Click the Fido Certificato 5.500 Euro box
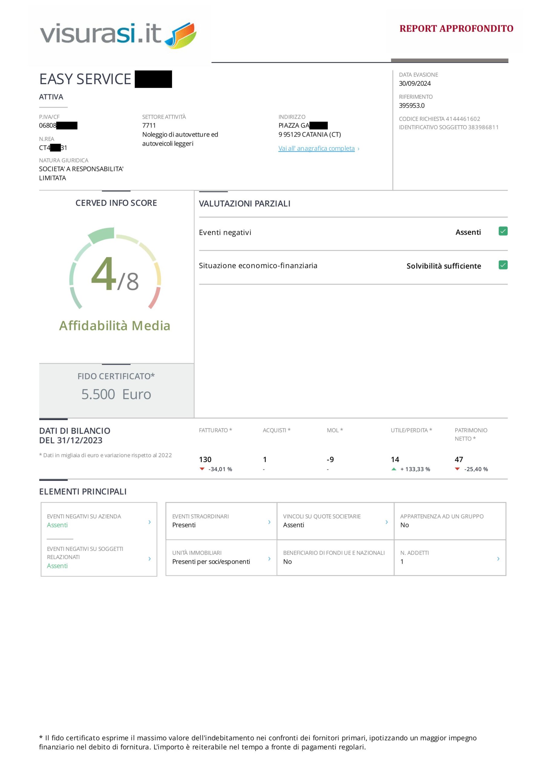547x775 pixels. 116,391
